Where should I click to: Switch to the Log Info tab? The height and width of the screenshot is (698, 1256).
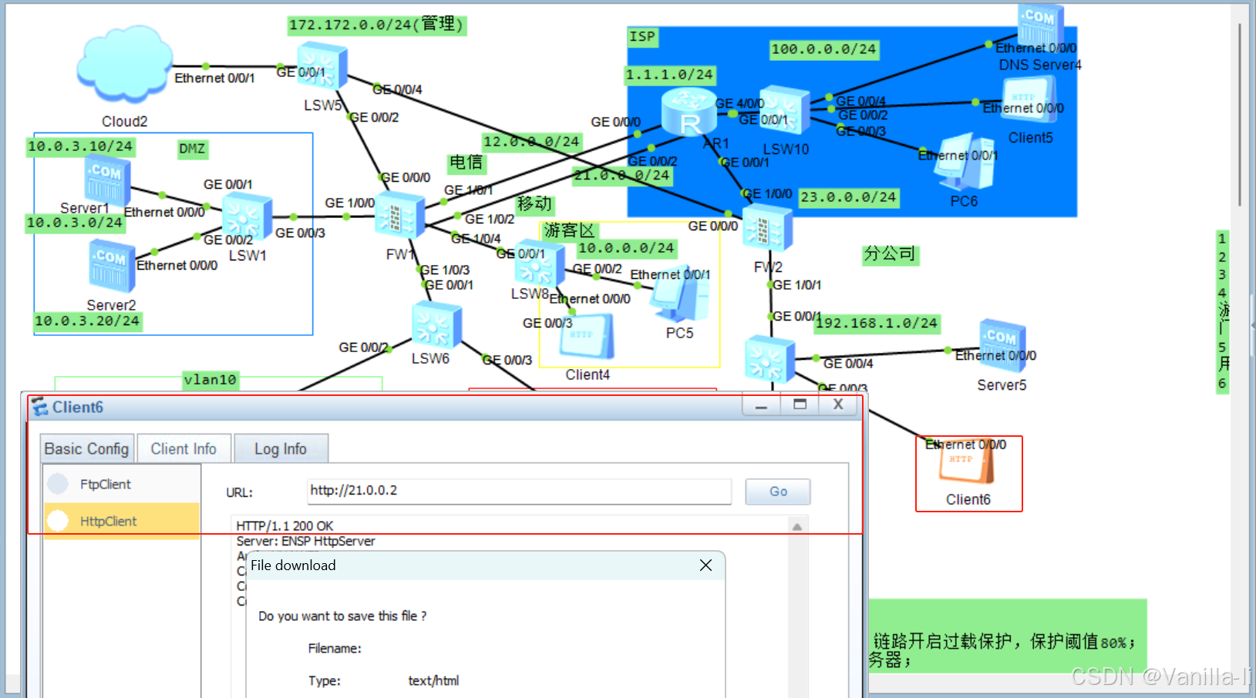tap(281, 448)
